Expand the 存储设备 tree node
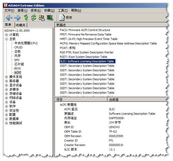This screenshot has height=161, width=173. (6, 94)
